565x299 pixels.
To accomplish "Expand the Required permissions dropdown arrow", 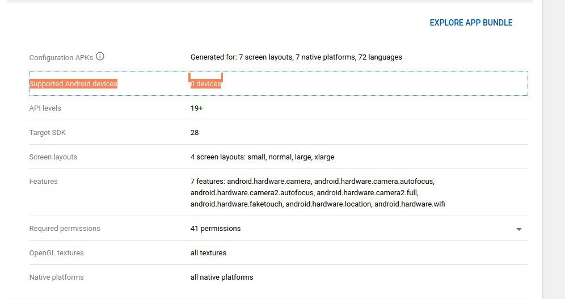I will (x=518, y=229).
